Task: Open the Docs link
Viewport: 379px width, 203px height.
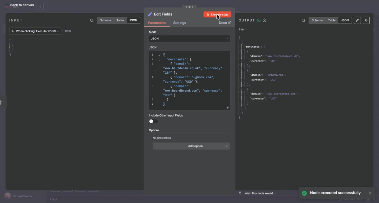Action: pyautogui.click(x=225, y=23)
